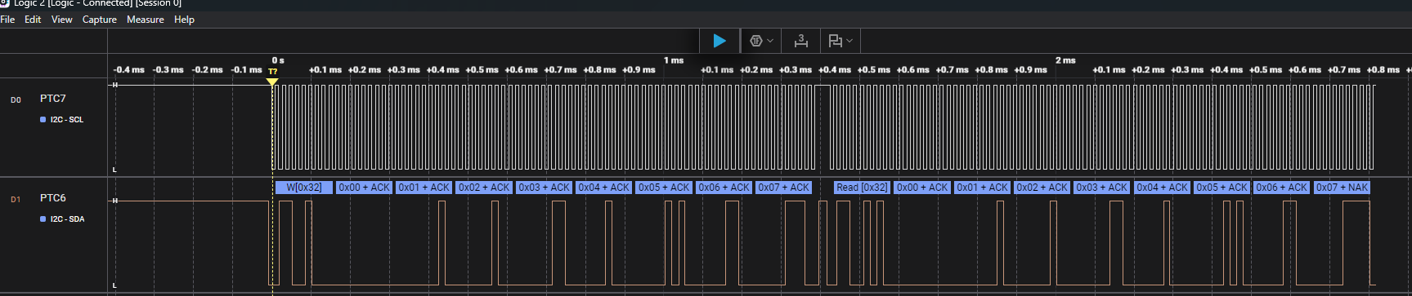Open the Edit menu
Screen dimensions: 1412x296
click(x=33, y=20)
